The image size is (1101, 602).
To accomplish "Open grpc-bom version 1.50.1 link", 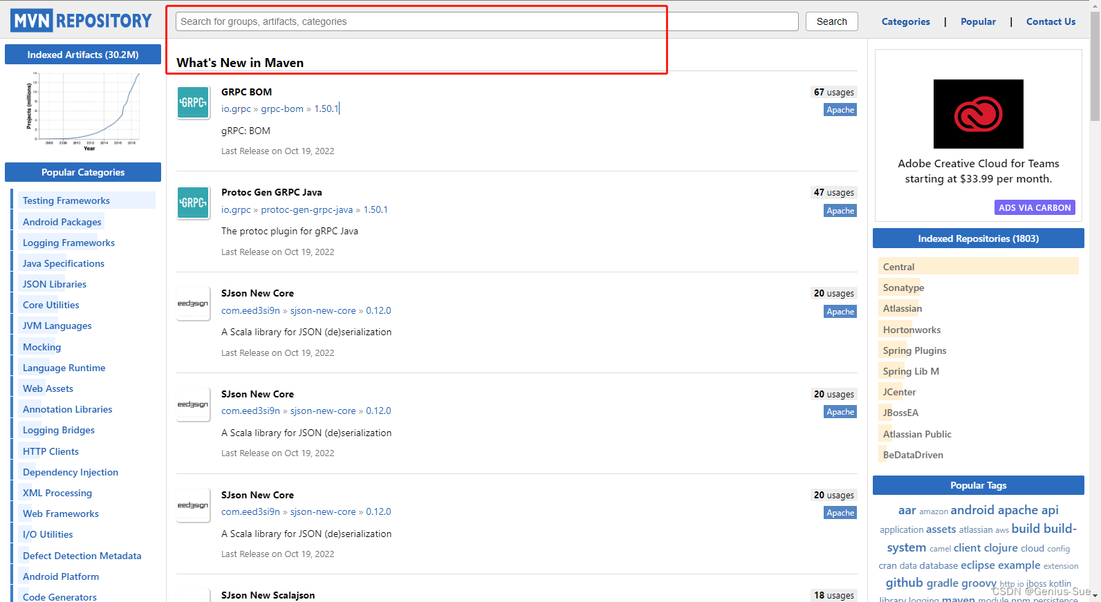I will tap(326, 109).
